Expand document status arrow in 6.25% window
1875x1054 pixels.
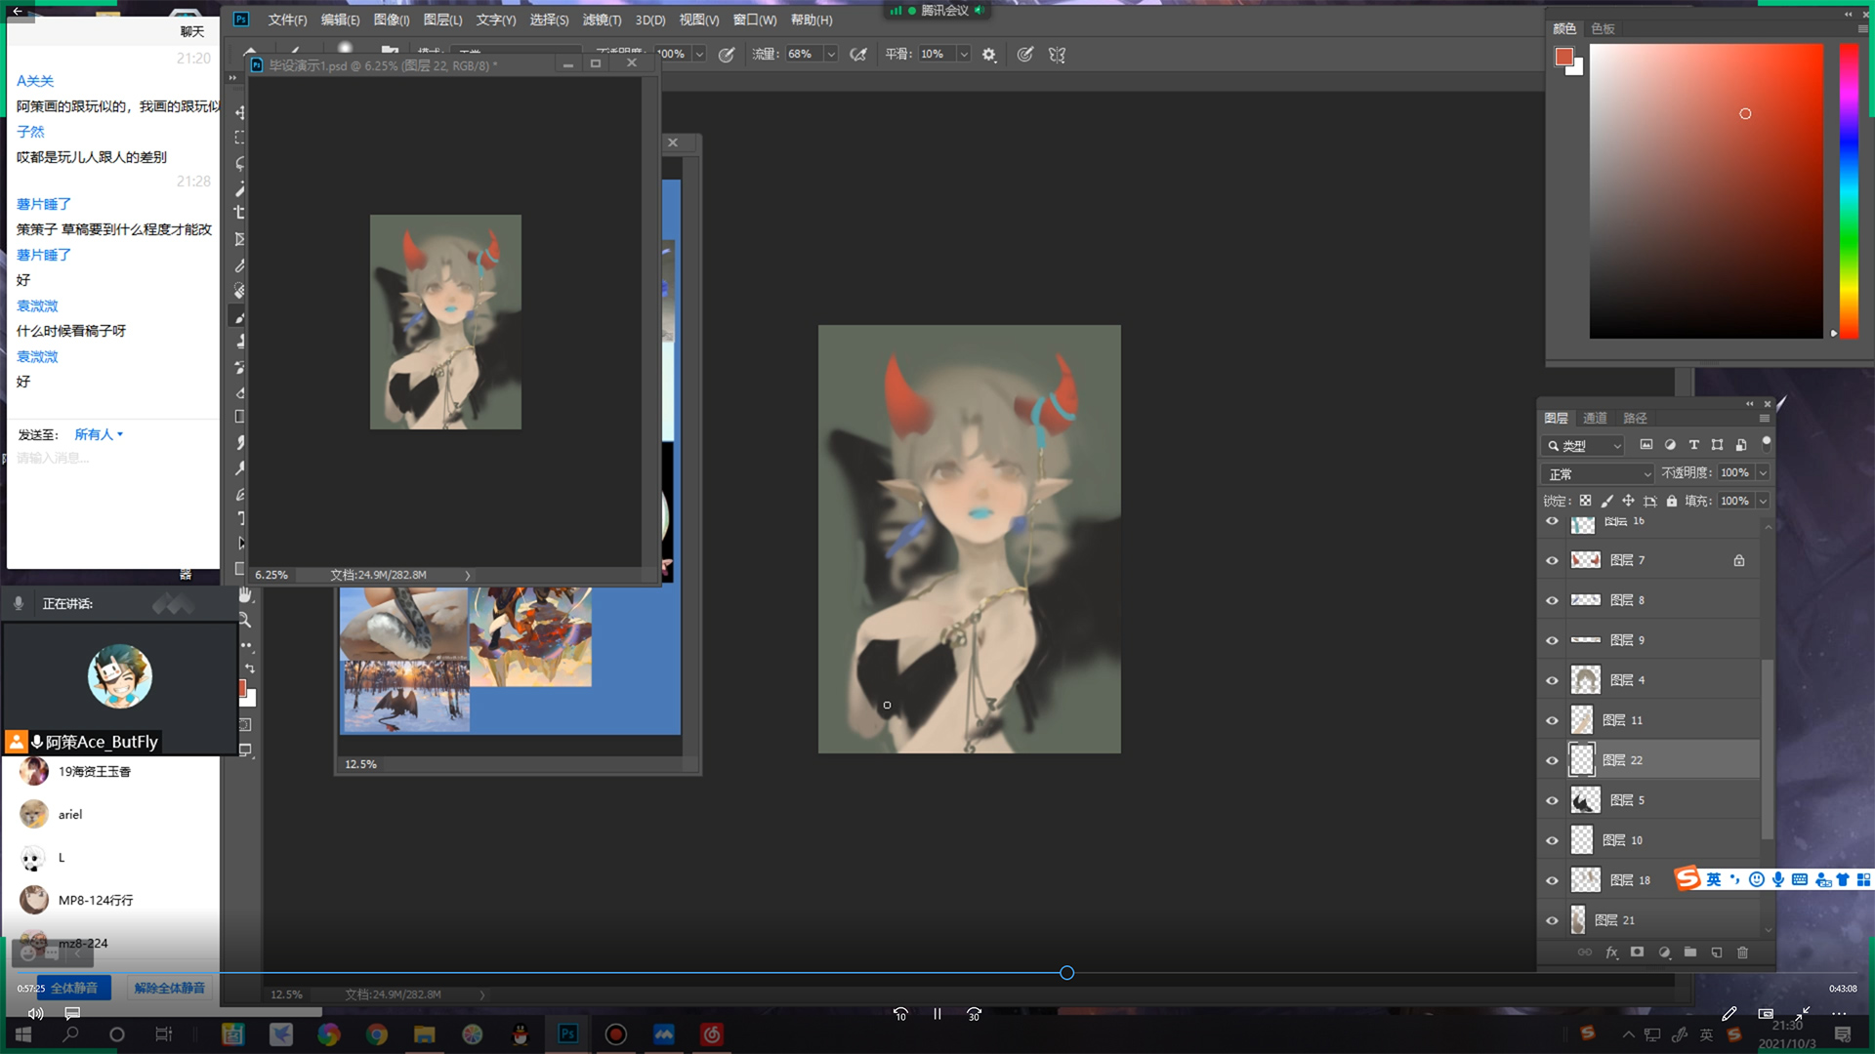(468, 575)
